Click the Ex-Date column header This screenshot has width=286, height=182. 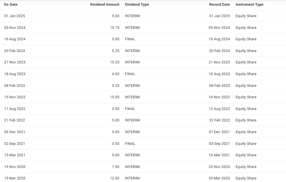tap(11, 5)
